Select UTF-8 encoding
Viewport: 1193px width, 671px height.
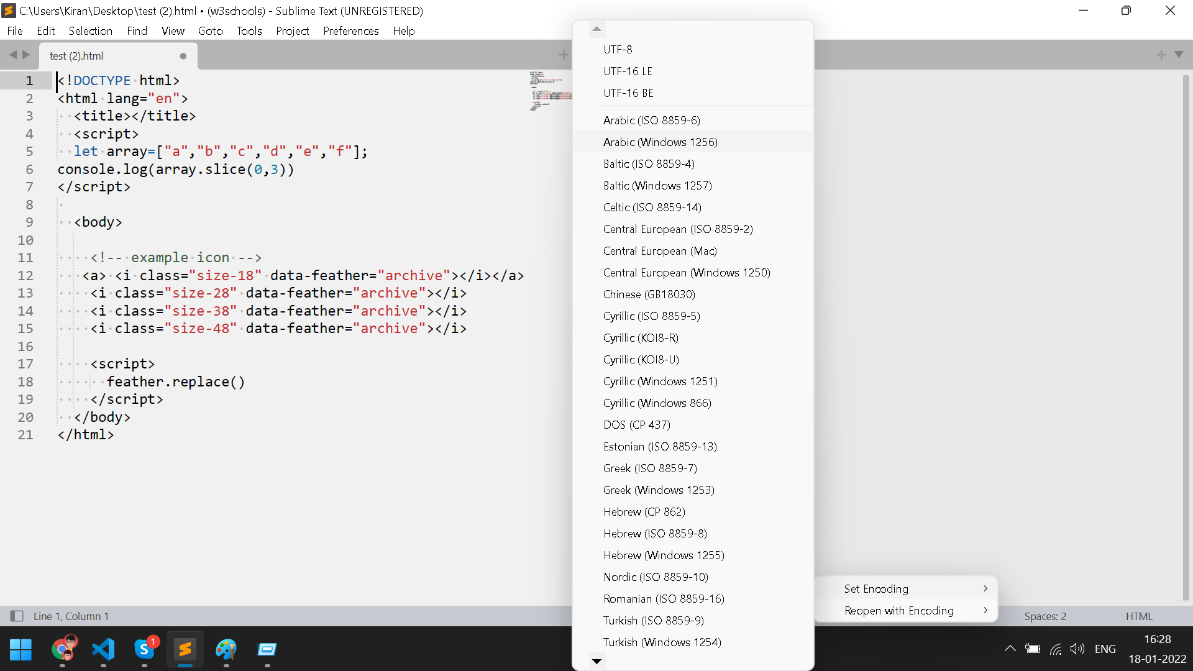[x=618, y=49]
